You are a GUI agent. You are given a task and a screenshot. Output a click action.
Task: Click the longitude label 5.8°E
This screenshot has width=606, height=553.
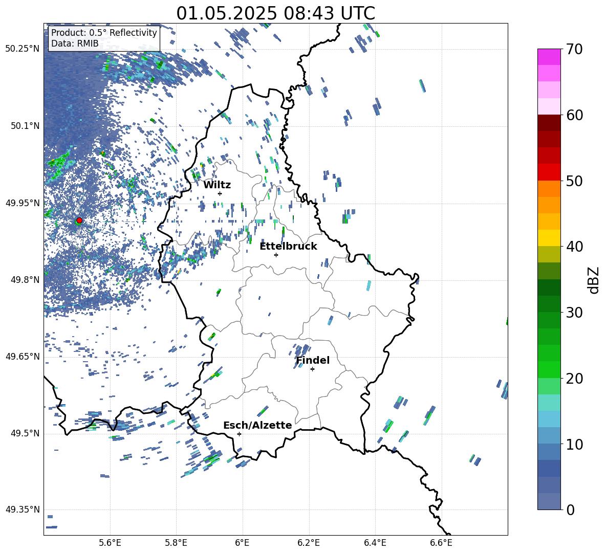pyautogui.click(x=176, y=543)
